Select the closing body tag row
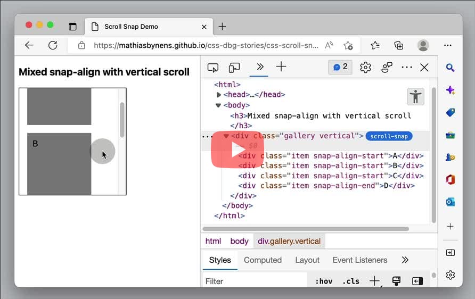 (x=238, y=206)
